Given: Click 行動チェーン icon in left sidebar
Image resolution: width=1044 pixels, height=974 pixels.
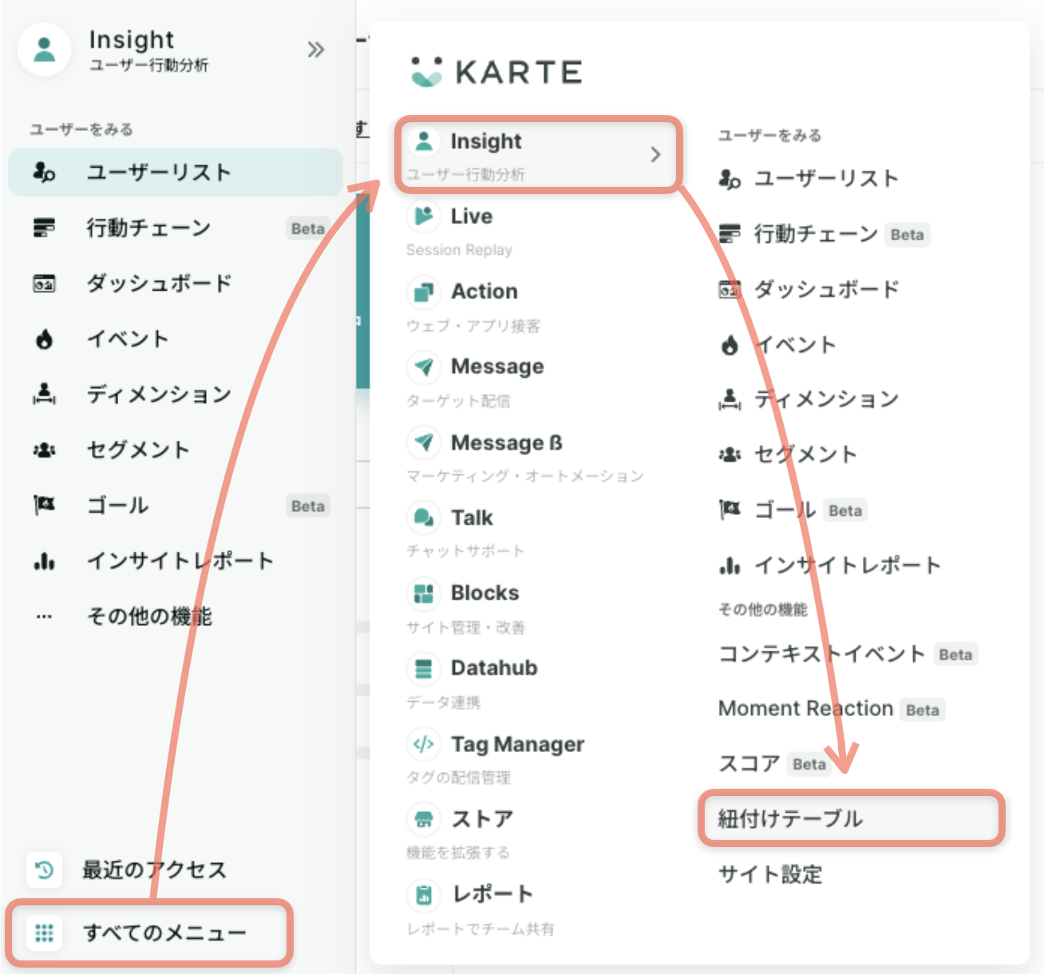Looking at the screenshot, I should 44,228.
